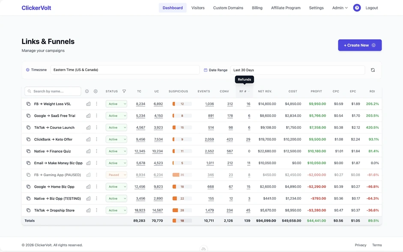Open stats chart for Google → SaaS Free Trial
Viewport: 403px width, 252px height.
88,116
